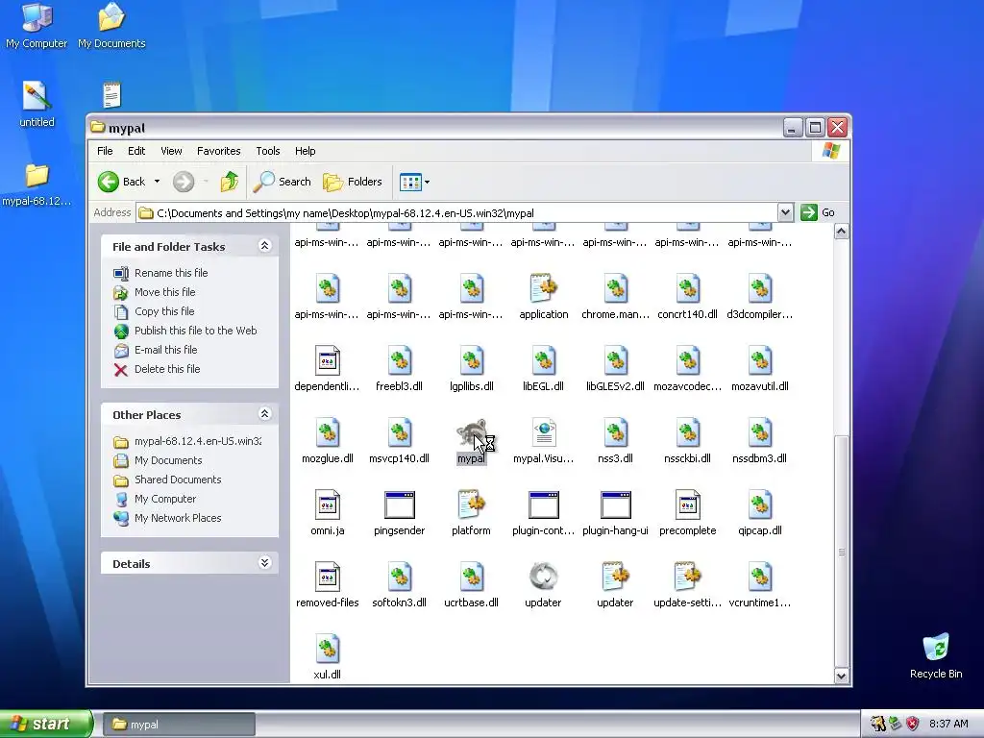Open the File menu

tap(105, 151)
